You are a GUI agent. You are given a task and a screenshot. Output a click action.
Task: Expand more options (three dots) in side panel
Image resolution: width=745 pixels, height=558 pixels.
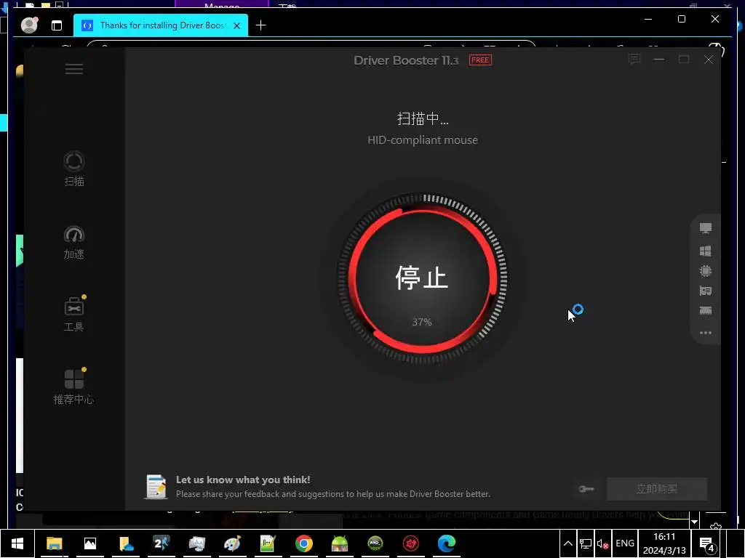click(x=706, y=333)
